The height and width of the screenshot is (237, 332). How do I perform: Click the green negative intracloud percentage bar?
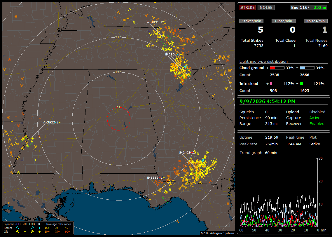(307, 84)
